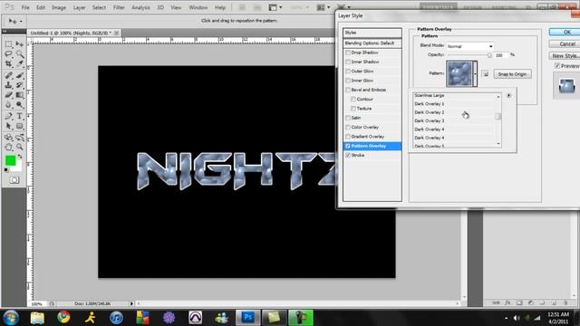
Task: Select the Rectangle shape tool
Action: coord(20,126)
